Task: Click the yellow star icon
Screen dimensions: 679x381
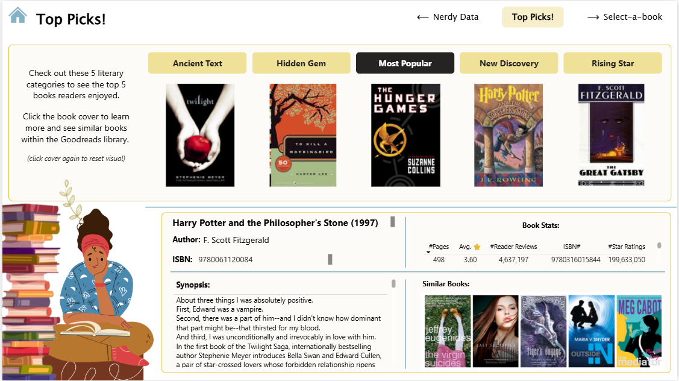Action: [x=477, y=247]
